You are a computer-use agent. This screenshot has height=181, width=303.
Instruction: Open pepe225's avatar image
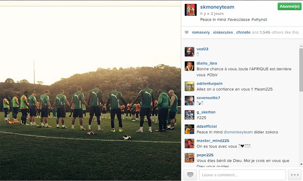189,158
